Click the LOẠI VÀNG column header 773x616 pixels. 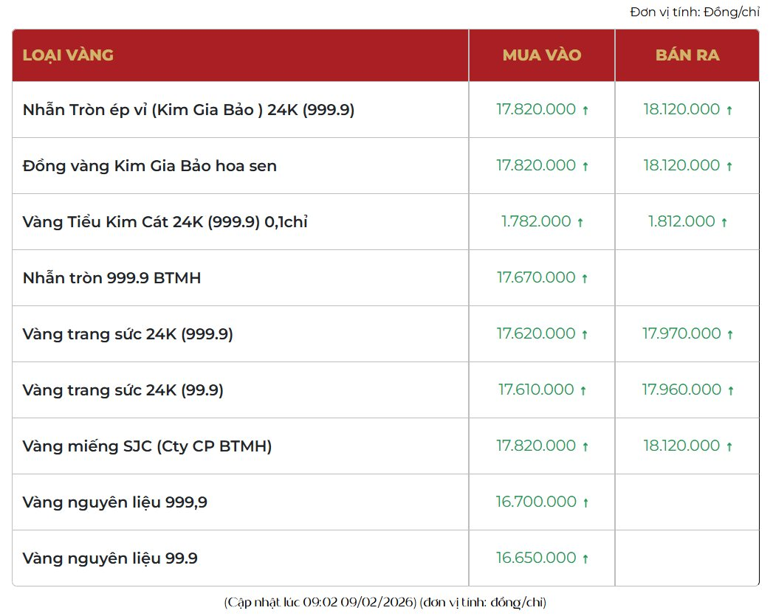(x=67, y=55)
